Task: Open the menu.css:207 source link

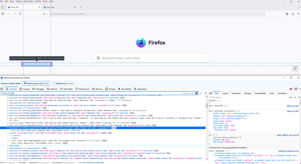Action: click(293, 111)
